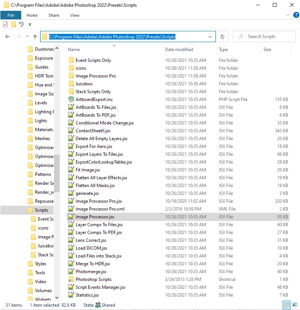The image size is (300, 310).
Task: Select Event Scripts Only folder icon
Action: point(71,60)
